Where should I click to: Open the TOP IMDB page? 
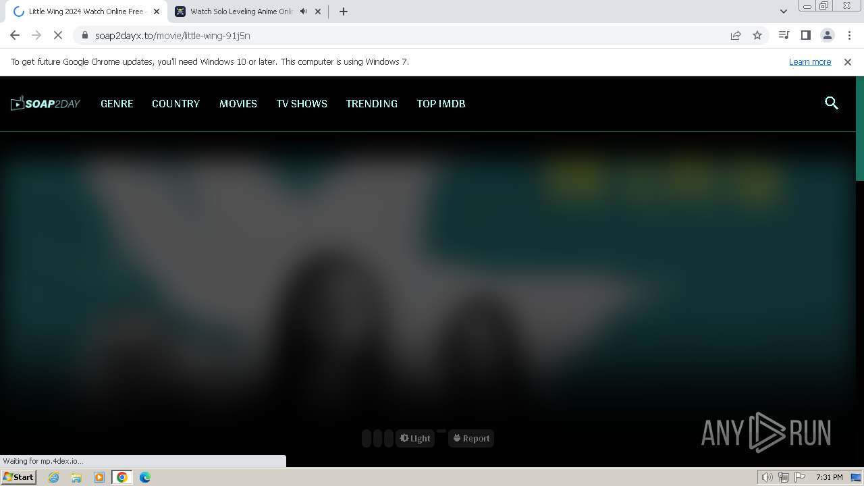[x=441, y=103]
